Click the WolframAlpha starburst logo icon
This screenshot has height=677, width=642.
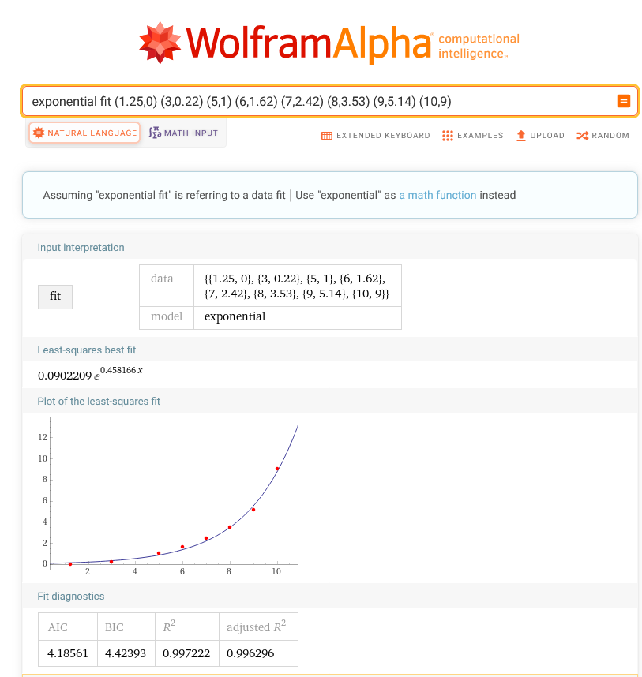tap(160, 43)
